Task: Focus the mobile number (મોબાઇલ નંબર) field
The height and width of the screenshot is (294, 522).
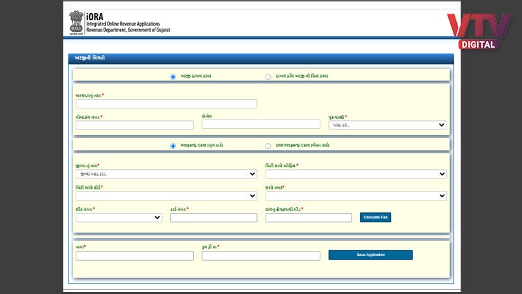Action: [134, 125]
